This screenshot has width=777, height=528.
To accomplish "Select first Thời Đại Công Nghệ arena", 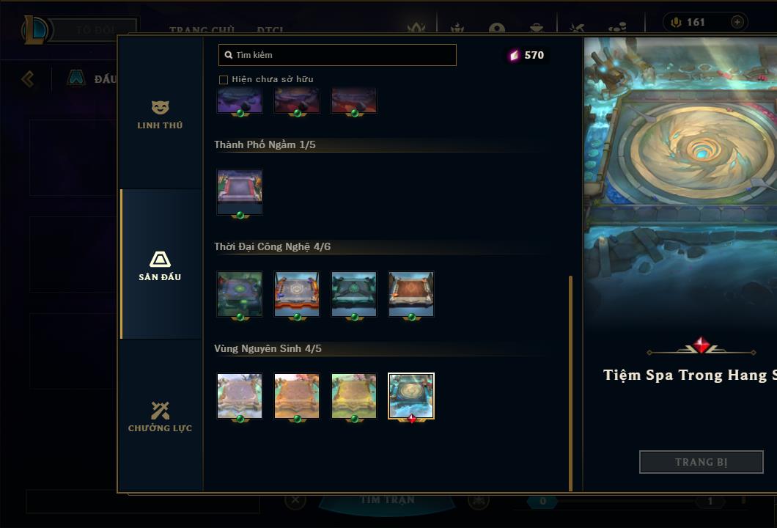I will 240,295.
